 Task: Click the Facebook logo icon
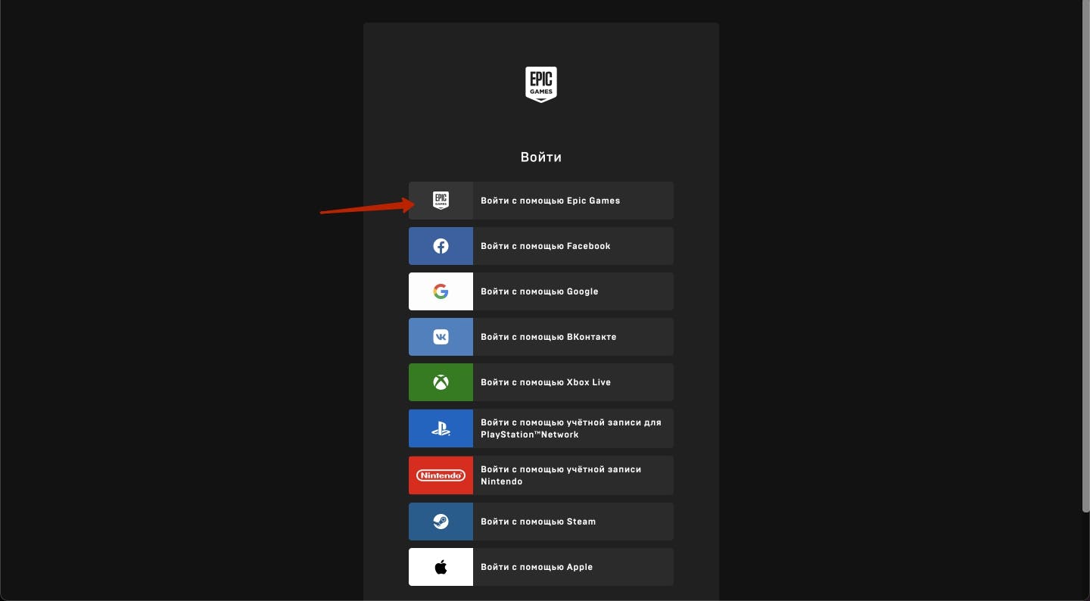(x=441, y=246)
